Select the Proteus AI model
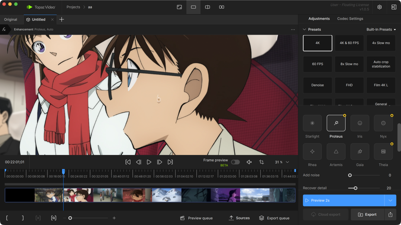Viewport: 401px width, 225px height. pyautogui.click(x=336, y=123)
